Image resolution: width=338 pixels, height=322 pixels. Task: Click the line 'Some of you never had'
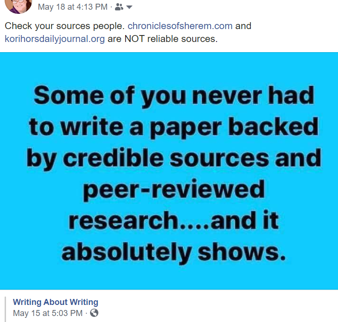click(x=174, y=96)
